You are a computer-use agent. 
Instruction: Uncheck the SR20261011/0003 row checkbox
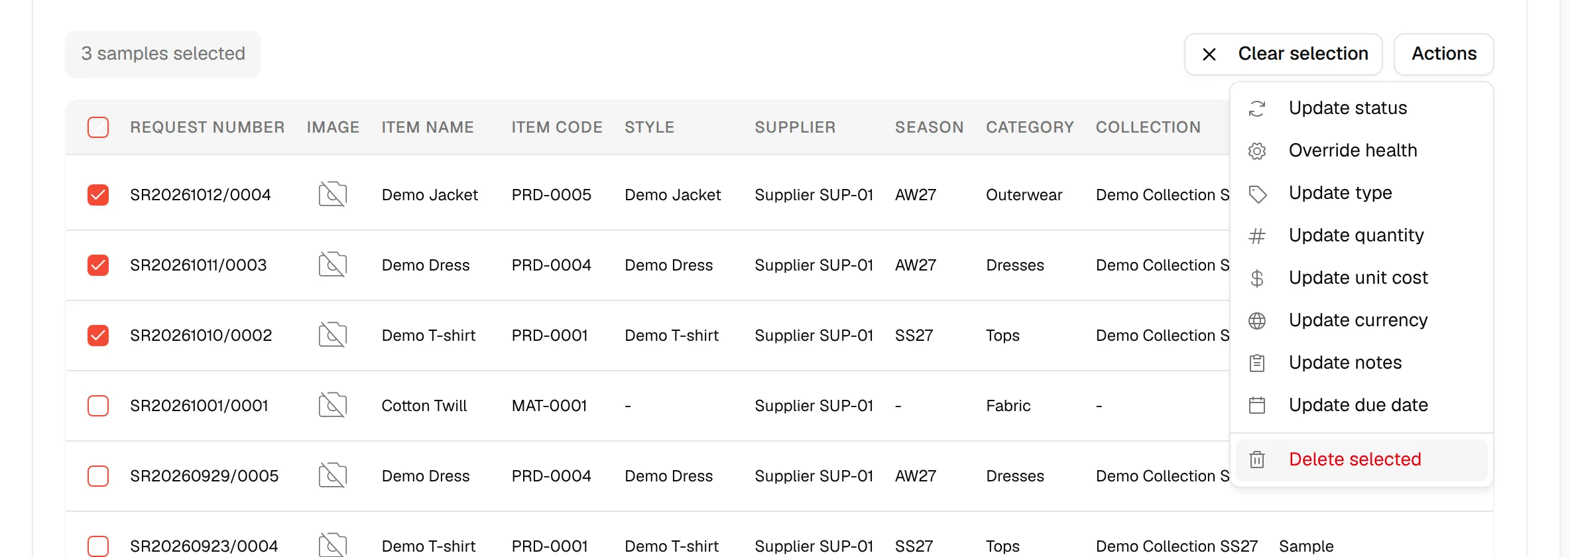(98, 265)
